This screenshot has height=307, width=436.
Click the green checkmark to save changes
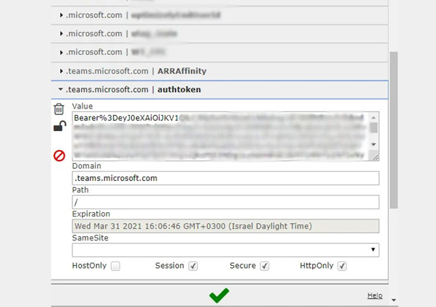tap(218, 295)
